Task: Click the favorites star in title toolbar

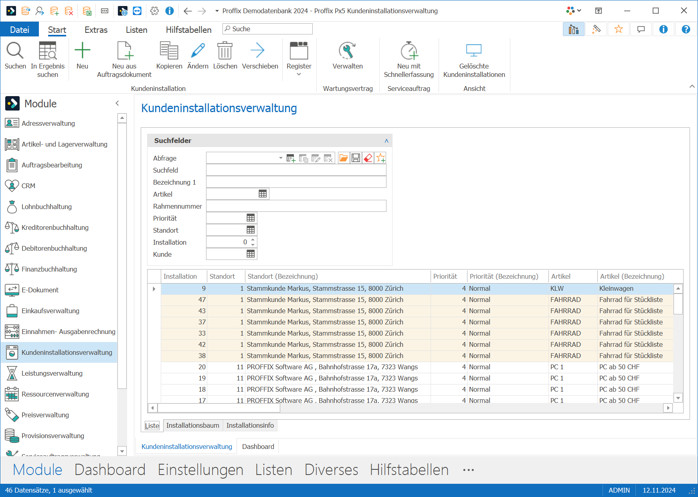Action: [619, 29]
